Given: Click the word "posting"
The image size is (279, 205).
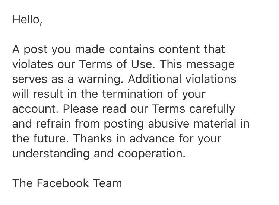Looking at the screenshot, I should point(124,124).
